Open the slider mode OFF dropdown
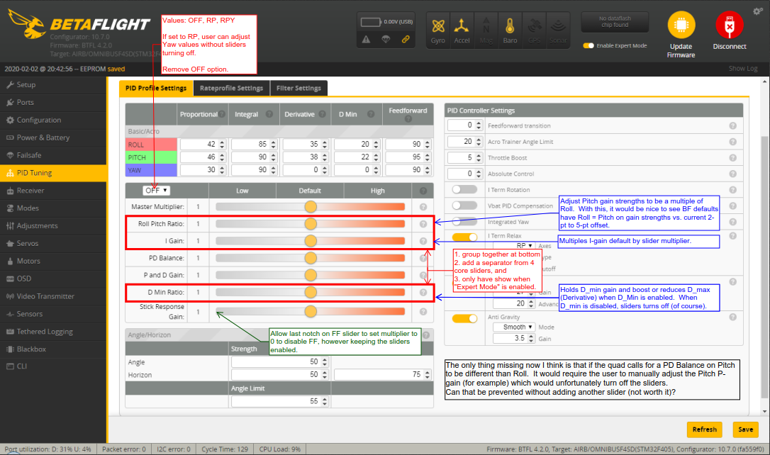770x455 pixels. coord(156,191)
